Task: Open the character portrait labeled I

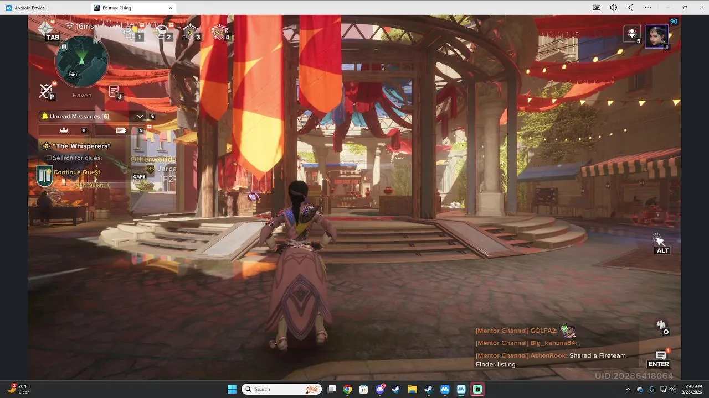Action: 657,37
